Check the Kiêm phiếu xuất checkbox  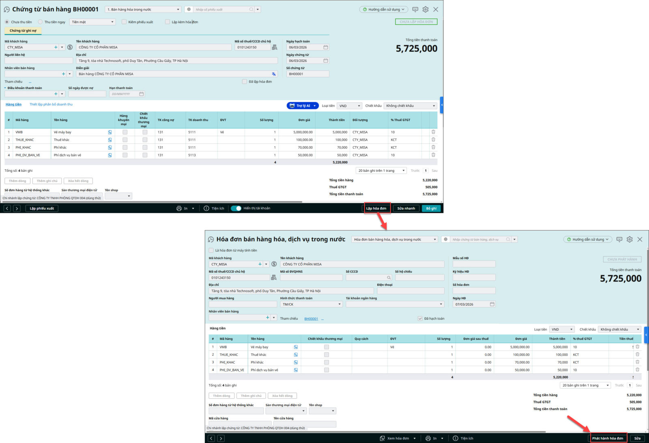tap(125, 22)
